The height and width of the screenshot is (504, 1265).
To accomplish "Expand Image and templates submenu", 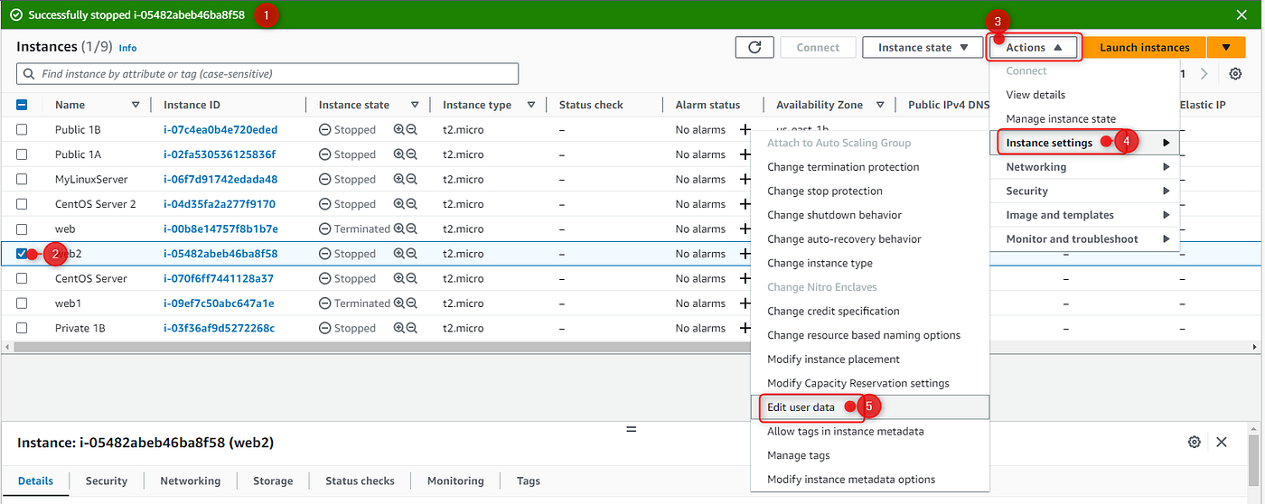I will point(1085,215).
